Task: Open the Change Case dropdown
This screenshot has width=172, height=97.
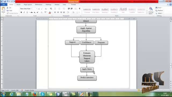Action: click(x=46, y=9)
